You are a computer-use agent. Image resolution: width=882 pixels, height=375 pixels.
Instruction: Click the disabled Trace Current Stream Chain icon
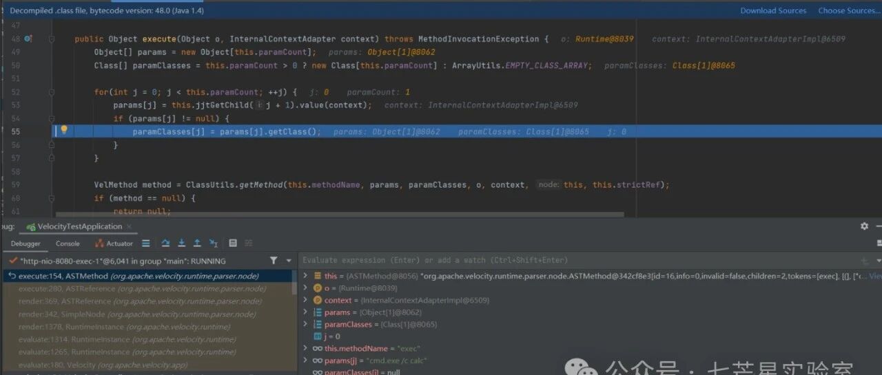(248, 244)
